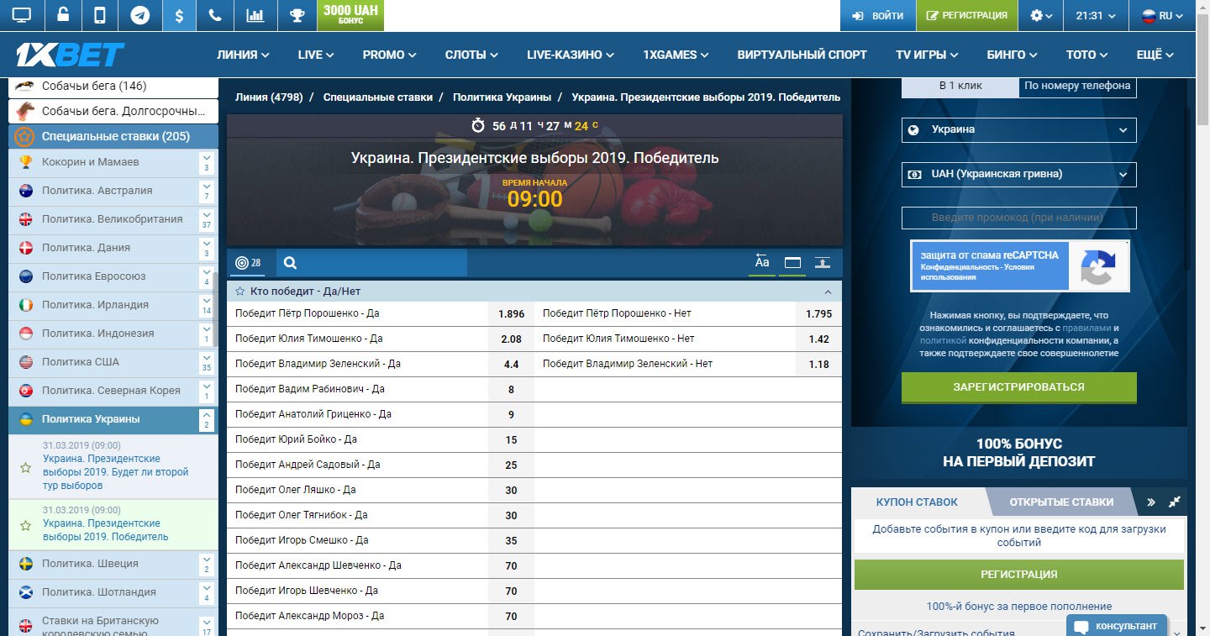Open the UAH currency dropdown

(1018, 175)
